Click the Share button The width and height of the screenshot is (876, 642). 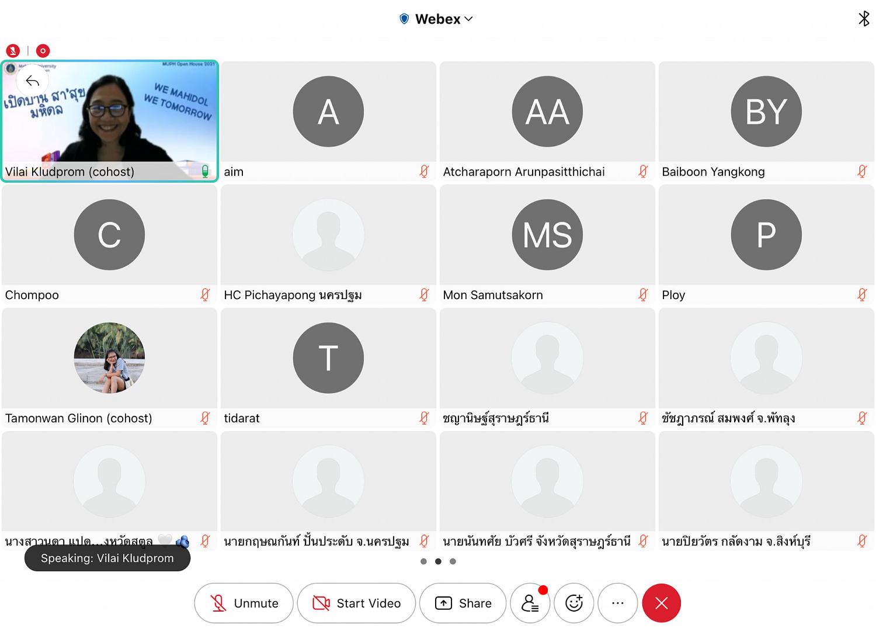pyautogui.click(x=463, y=603)
